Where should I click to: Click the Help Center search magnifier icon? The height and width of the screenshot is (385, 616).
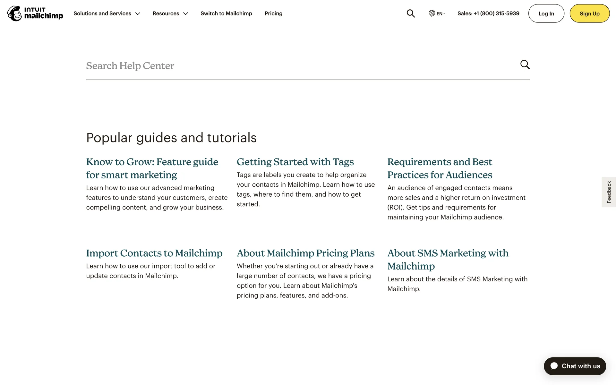(x=525, y=64)
